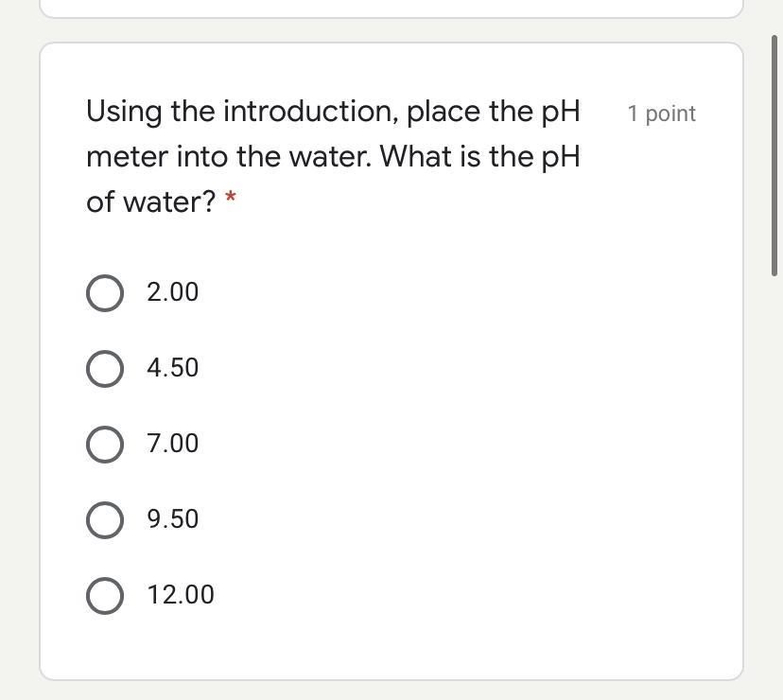Choose the 4.50 radio option
783x700 pixels.
pyautogui.click(x=104, y=369)
